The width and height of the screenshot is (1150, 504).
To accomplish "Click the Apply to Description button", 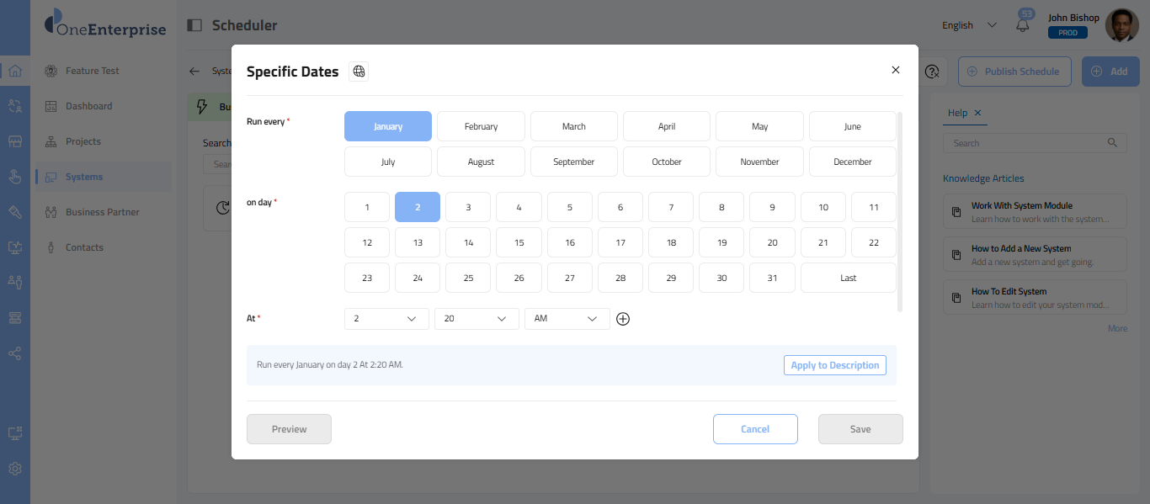I will (x=834, y=365).
